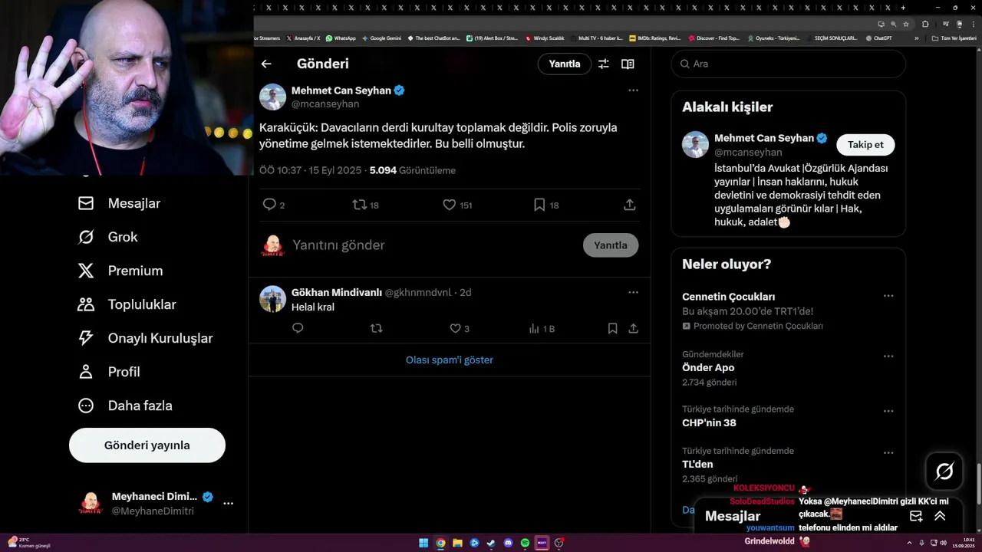The height and width of the screenshot is (552, 982).
Task: Open the TL'den trending topic
Action: [x=697, y=464]
